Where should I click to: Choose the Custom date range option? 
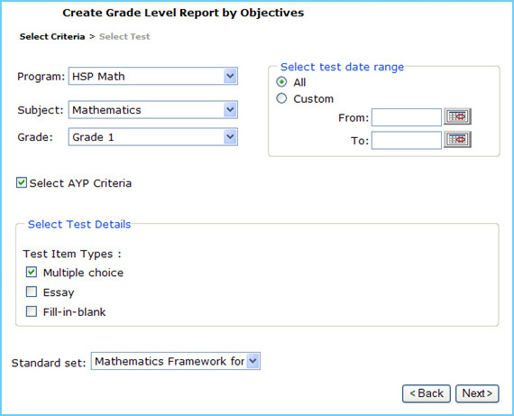tap(281, 98)
